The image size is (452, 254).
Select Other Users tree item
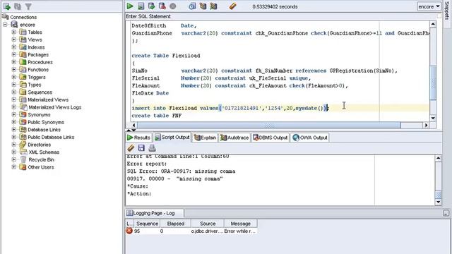[x=41, y=167]
